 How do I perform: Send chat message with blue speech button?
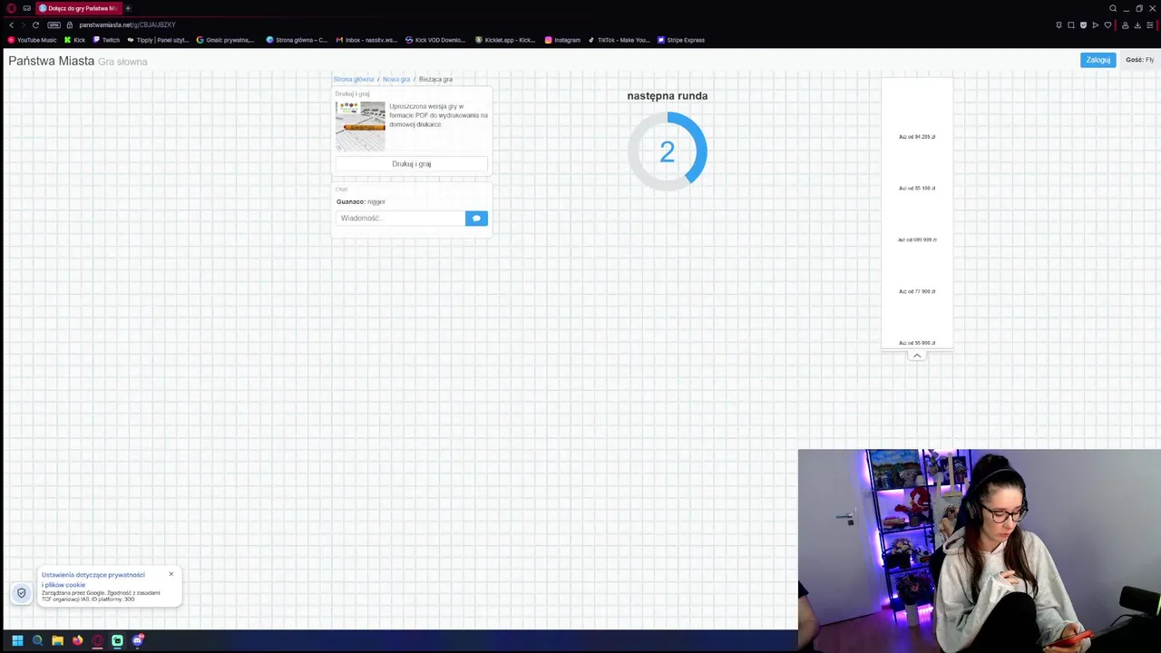click(476, 218)
